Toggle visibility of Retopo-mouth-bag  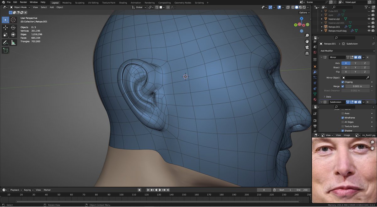coord(369,31)
